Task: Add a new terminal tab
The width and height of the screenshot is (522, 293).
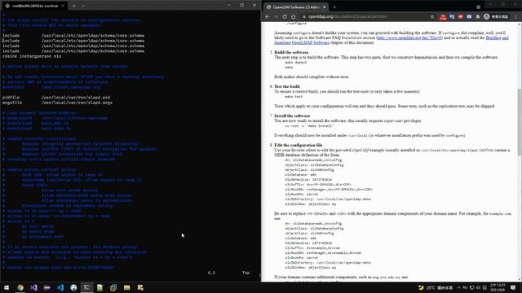Action: click(74, 6)
